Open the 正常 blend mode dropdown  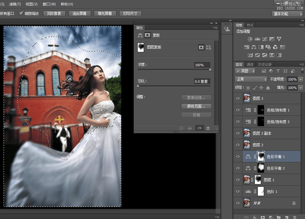pyautogui.click(x=251, y=79)
